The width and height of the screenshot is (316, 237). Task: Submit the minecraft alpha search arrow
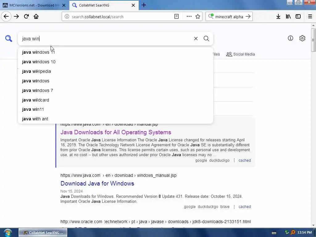[248, 17]
